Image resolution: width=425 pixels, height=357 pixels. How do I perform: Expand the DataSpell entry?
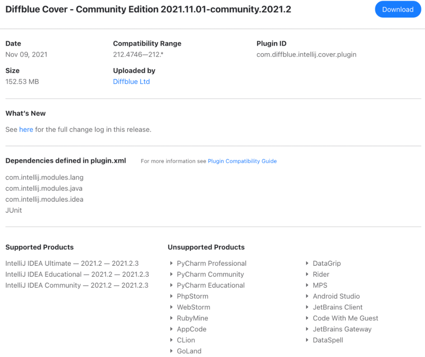coord(324,340)
